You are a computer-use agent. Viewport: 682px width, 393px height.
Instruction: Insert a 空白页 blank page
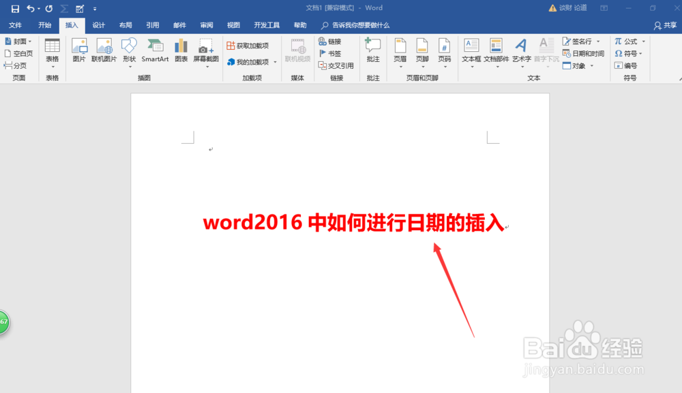click(x=18, y=53)
